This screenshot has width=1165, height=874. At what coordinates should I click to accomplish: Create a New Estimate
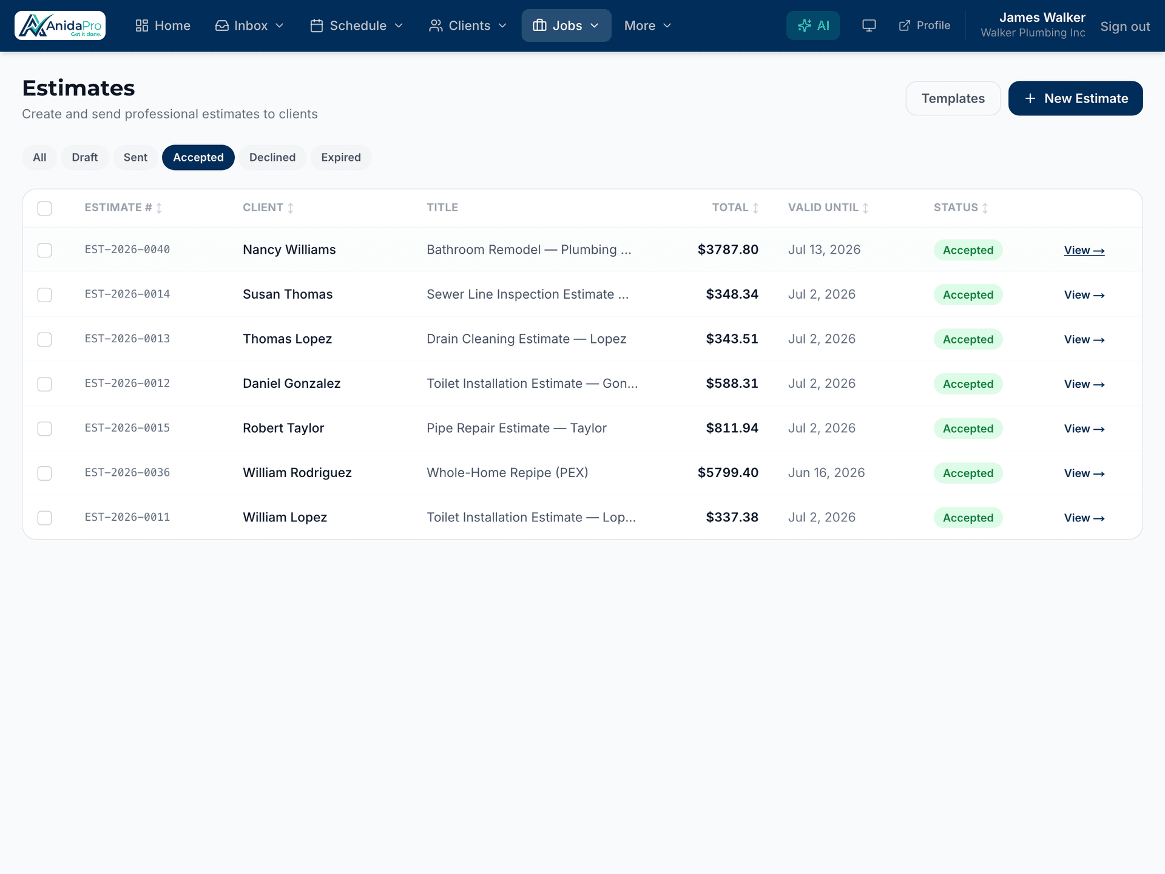1076,98
